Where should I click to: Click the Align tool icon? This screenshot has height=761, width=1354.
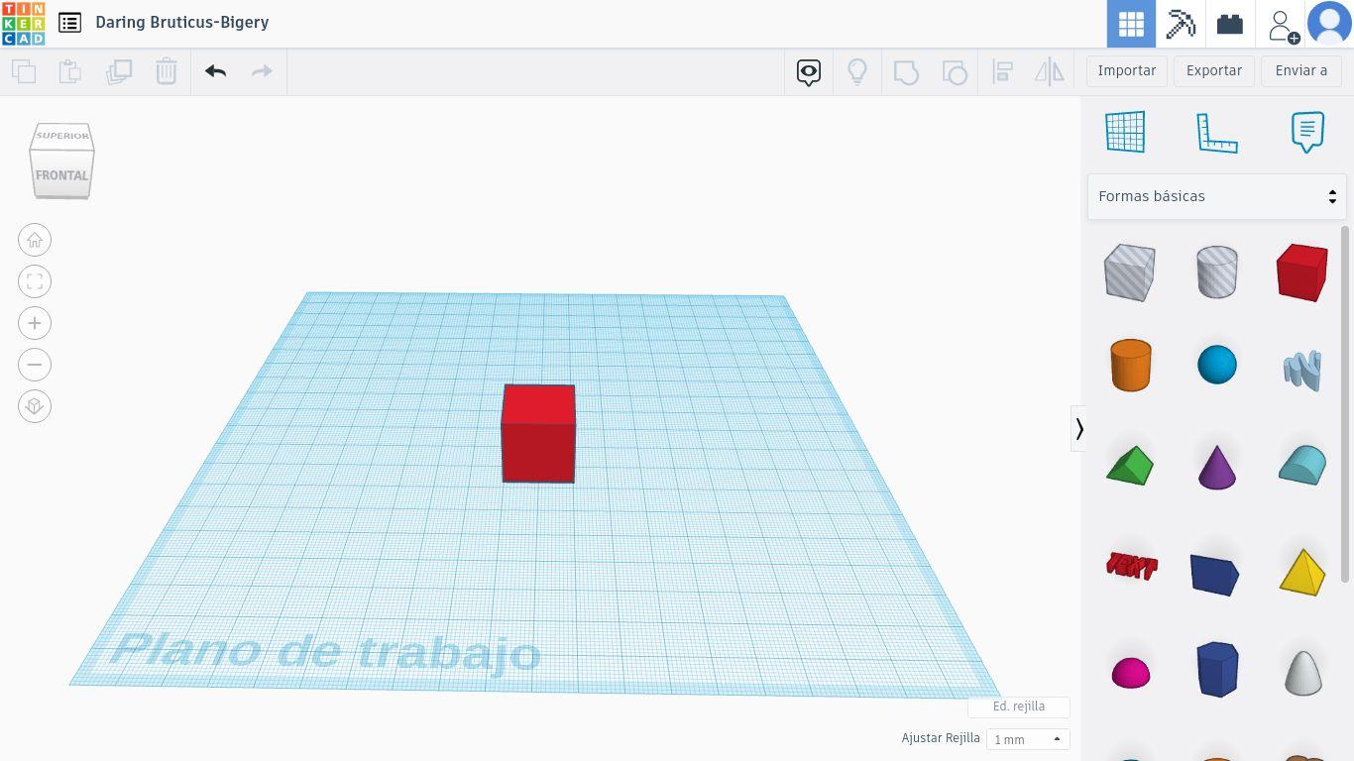(1002, 71)
